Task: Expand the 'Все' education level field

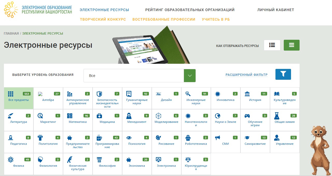Action: (134, 76)
